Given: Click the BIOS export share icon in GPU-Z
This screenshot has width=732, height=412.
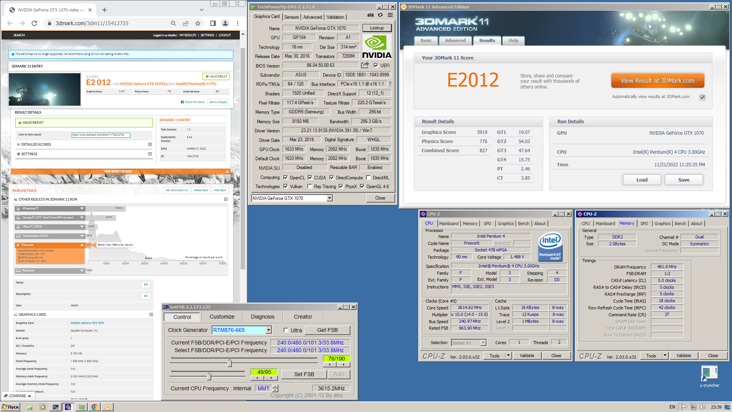Looking at the screenshot, I should tap(365, 65).
